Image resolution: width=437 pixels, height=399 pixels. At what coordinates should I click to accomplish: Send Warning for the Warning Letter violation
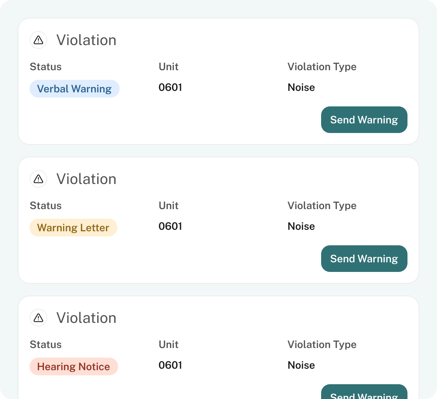click(364, 259)
